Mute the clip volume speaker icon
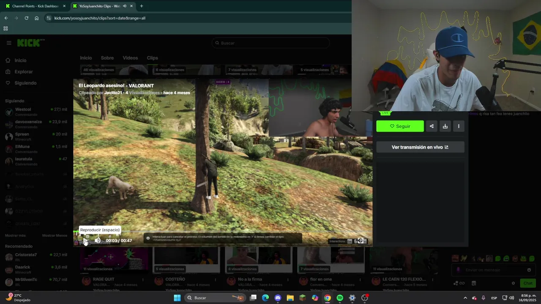541x304 pixels. [98, 241]
